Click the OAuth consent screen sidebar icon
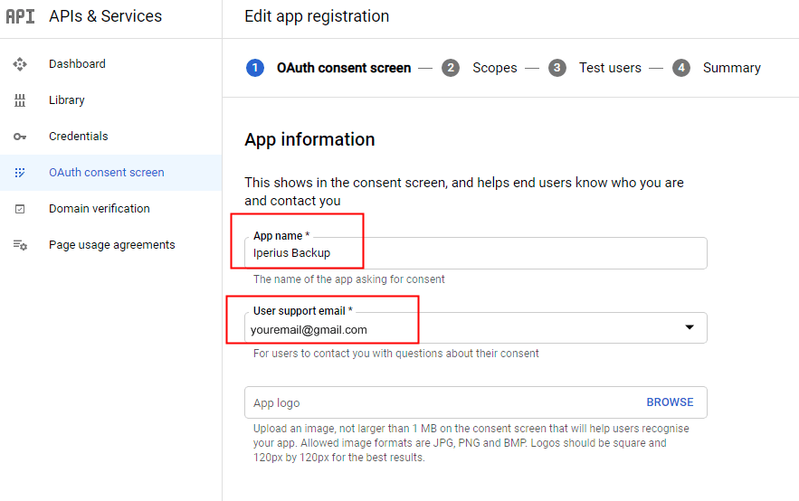 [x=20, y=173]
